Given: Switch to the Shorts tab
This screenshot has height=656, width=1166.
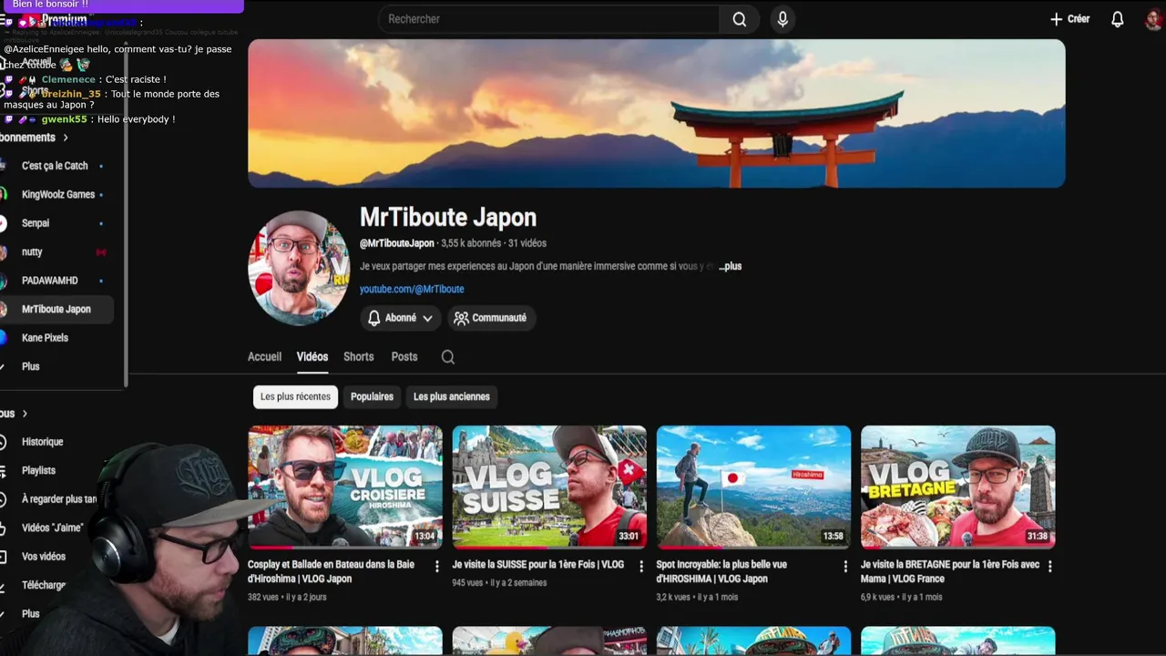Looking at the screenshot, I should 359,356.
